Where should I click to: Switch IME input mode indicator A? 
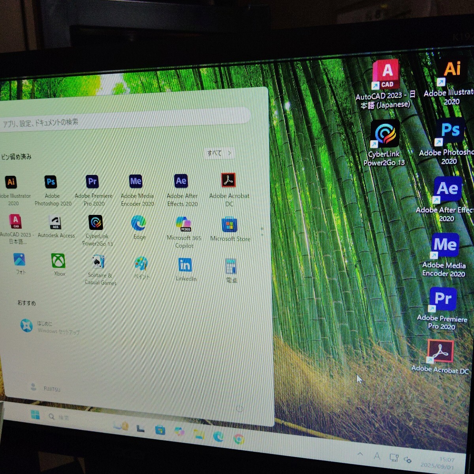(x=377, y=456)
